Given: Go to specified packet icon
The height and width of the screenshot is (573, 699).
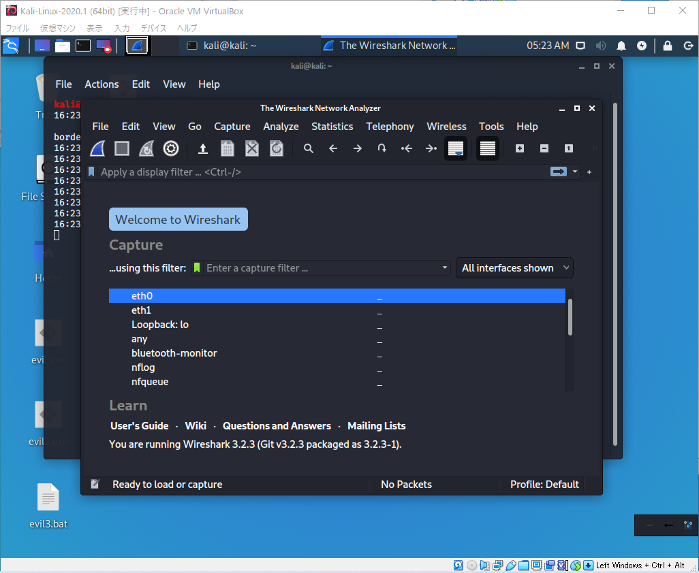Looking at the screenshot, I should coord(382,148).
